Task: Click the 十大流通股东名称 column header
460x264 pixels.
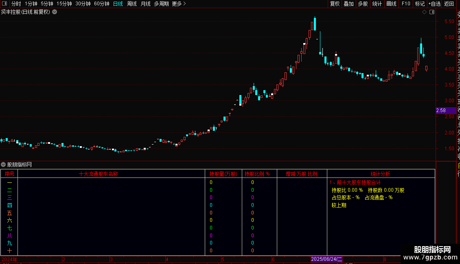Action: coord(99,174)
